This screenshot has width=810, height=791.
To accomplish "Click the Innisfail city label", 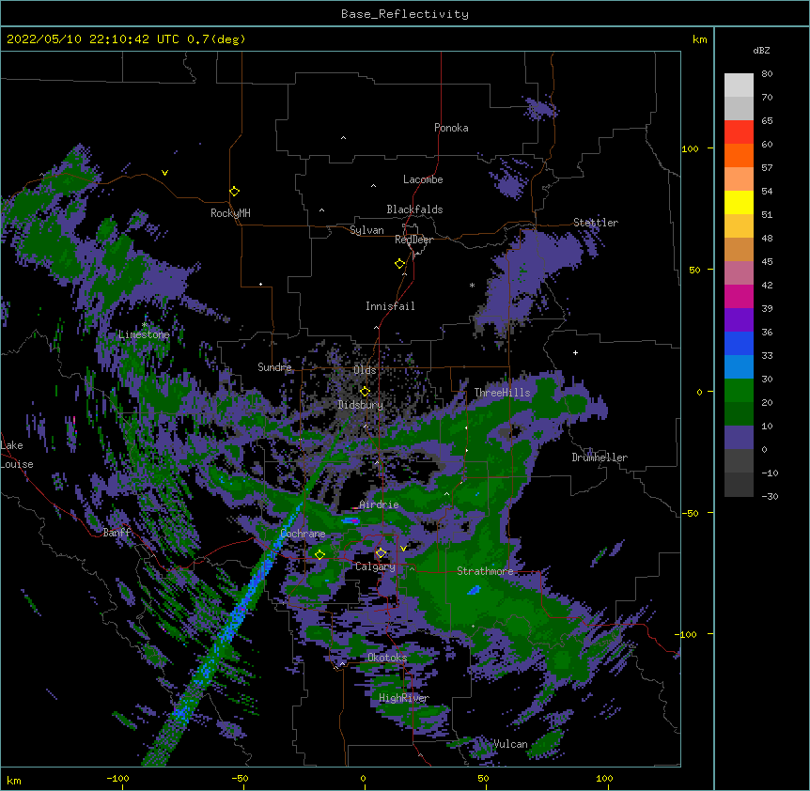I will (x=390, y=306).
